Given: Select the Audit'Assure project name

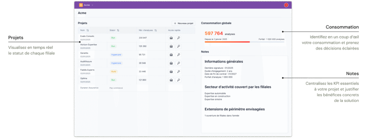Looking at the screenshot, I should click(x=86, y=61).
